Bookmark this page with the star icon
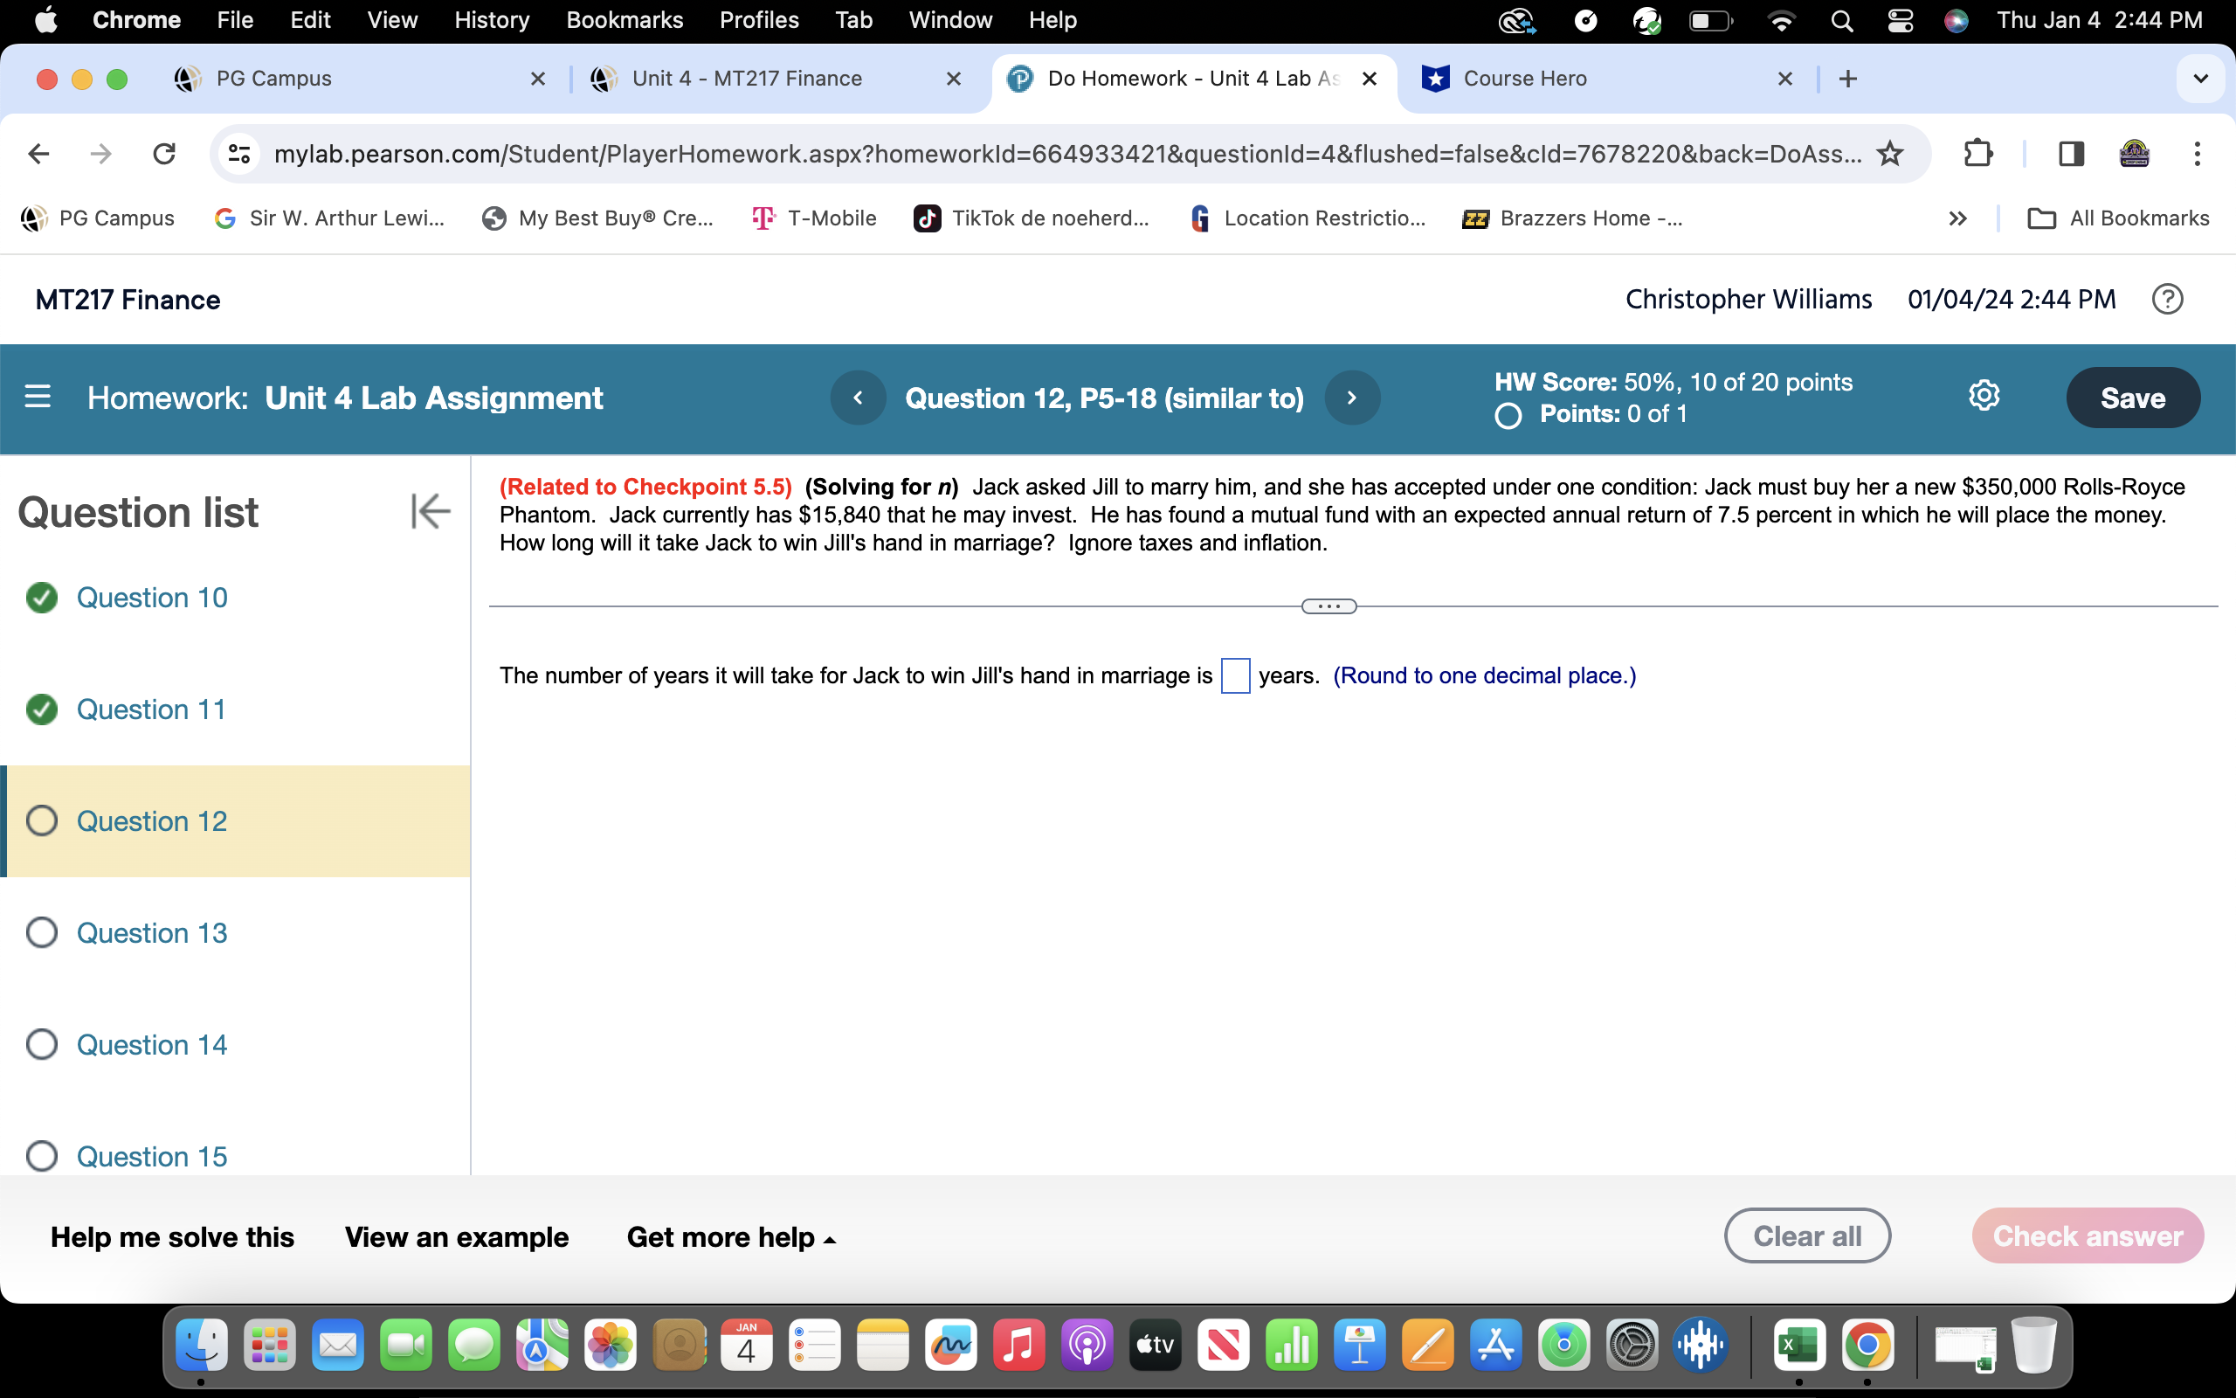 coord(1888,154)
